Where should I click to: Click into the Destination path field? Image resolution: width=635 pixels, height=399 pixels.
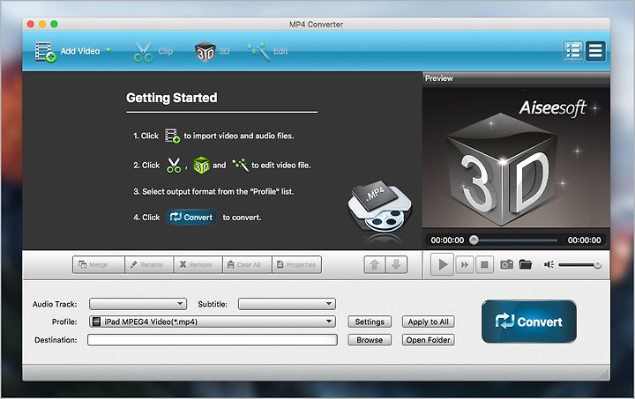point(213,340)
